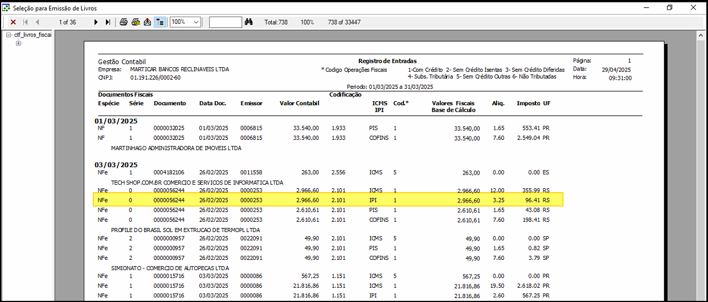708x302 pixels.
Task: Click the app icon in title bar
Action: coord(7,8)
